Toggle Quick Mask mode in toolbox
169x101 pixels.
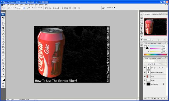click(3, 83)
